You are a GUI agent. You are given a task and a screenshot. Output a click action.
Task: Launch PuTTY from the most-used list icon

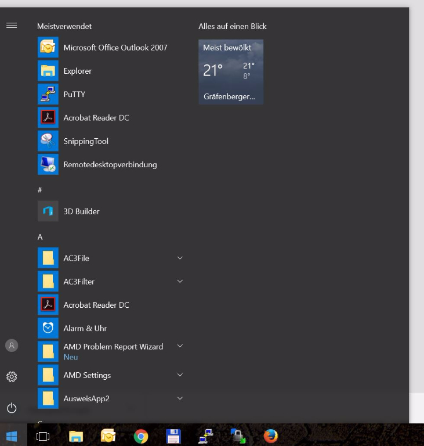tap(48, 94)
